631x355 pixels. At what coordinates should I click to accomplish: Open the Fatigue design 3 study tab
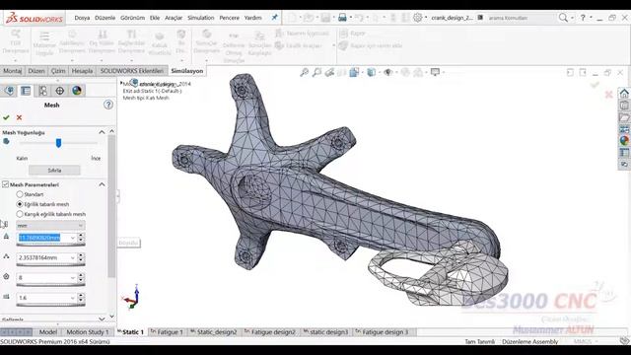(x=382, y=332)
